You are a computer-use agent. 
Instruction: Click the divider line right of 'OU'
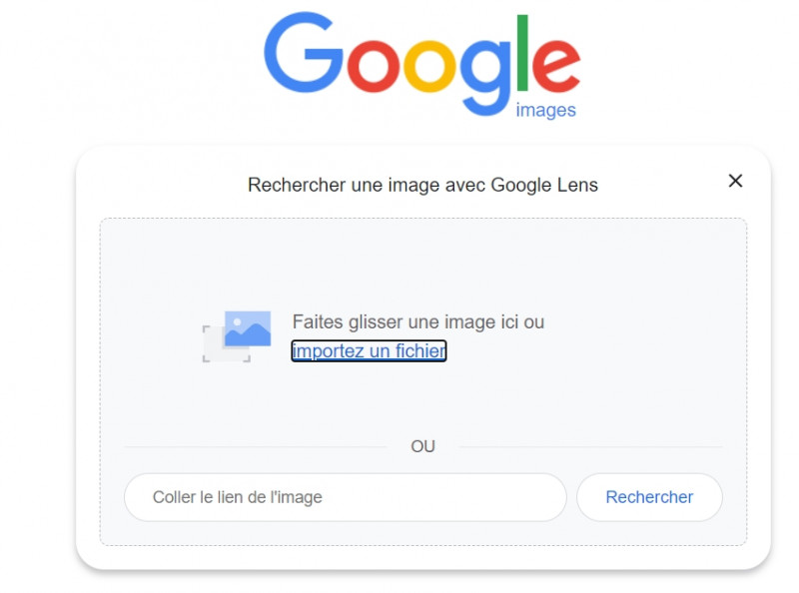click(589, 446)
